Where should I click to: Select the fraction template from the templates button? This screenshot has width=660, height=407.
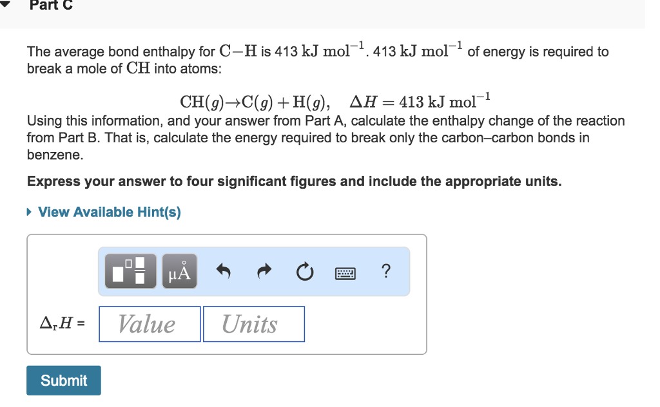tap(130, 270)
